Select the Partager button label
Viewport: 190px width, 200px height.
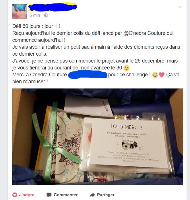click(x=106, y=195)
